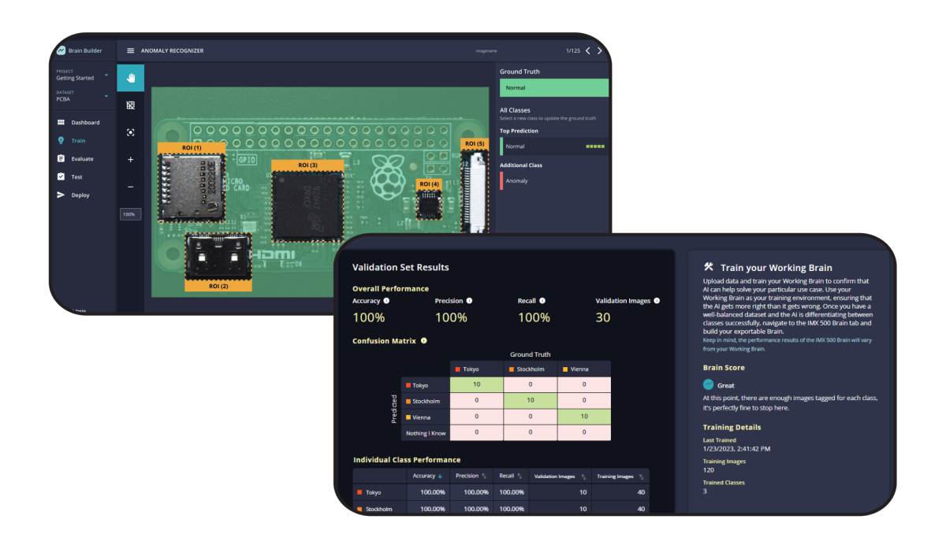946x549 pixels.
Task: Click the Validation Images value 30
Action: (603, 317)
